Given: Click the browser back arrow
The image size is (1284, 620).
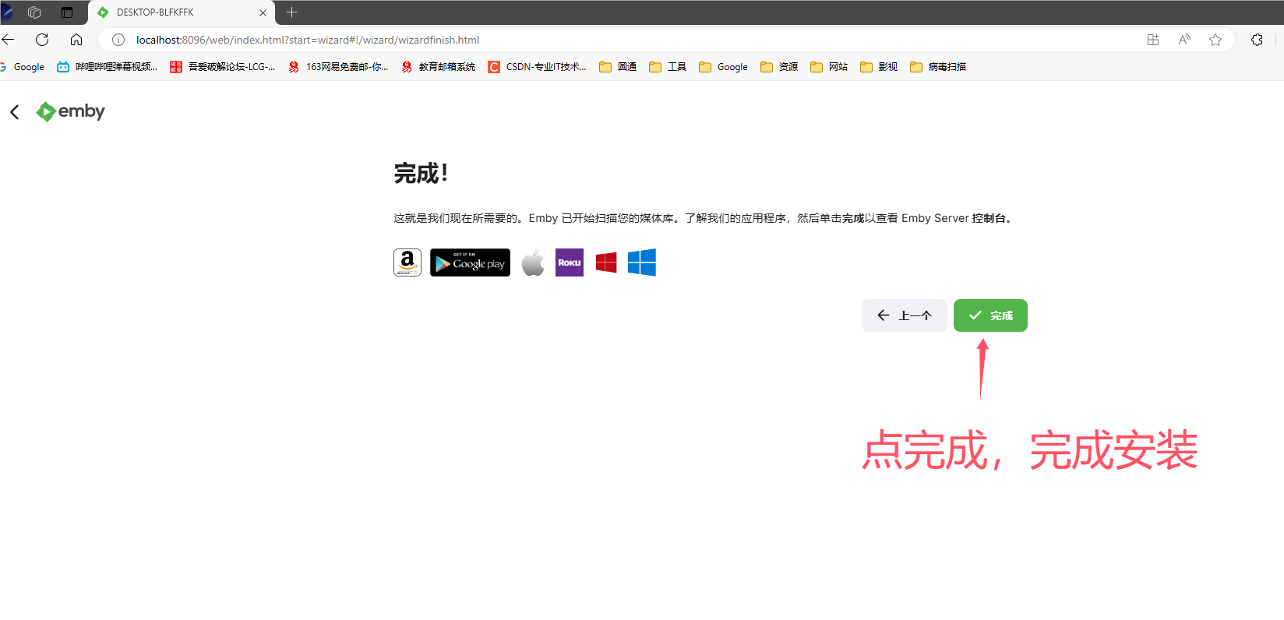Looking at the screenshot, I should click(x=9, y=40).
